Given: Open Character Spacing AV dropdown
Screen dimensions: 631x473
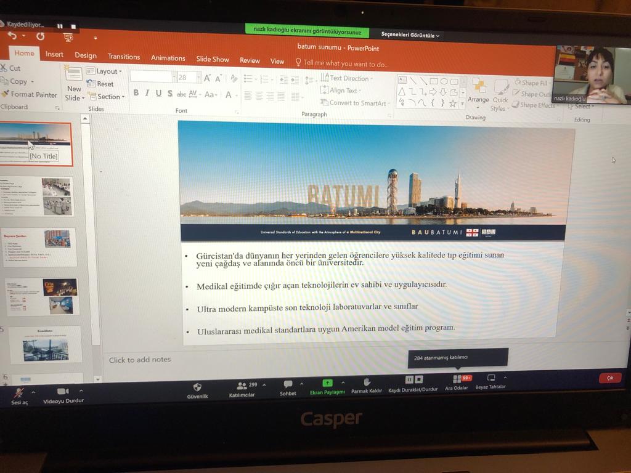Looking at the screenshot, I should tap(194, 94).
